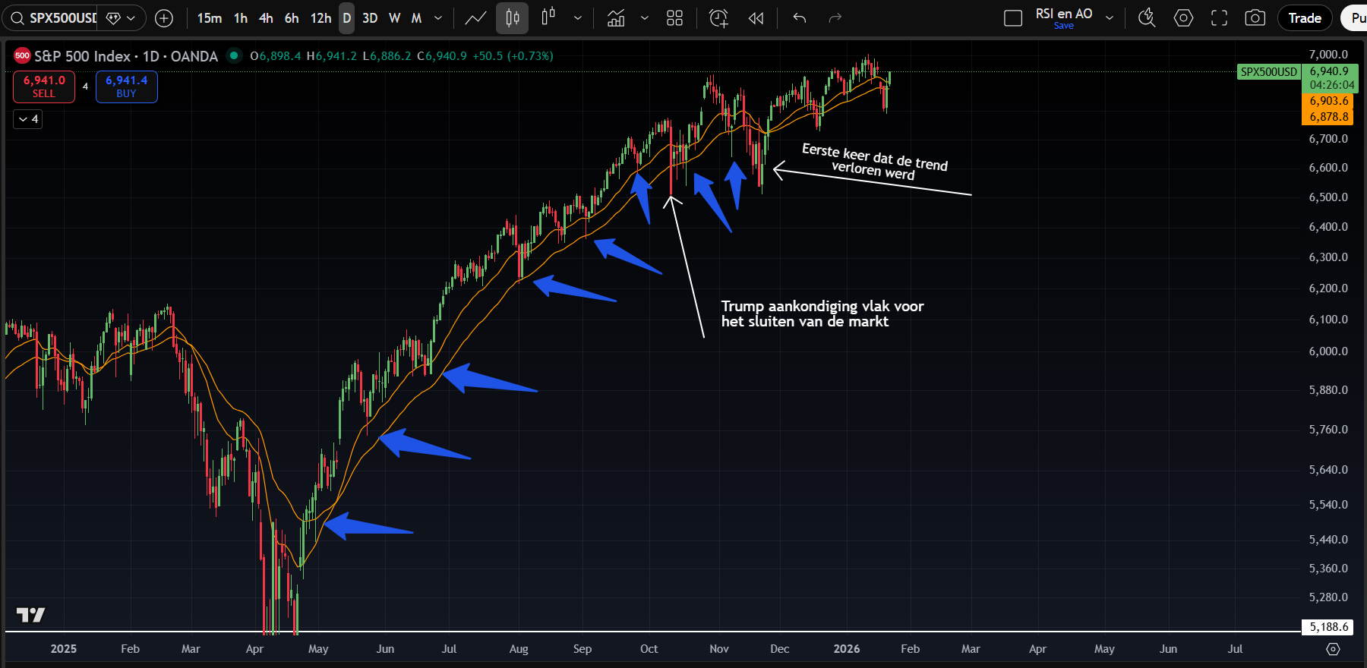Open chart settings hexagon icon

[x=1183, y=18]
